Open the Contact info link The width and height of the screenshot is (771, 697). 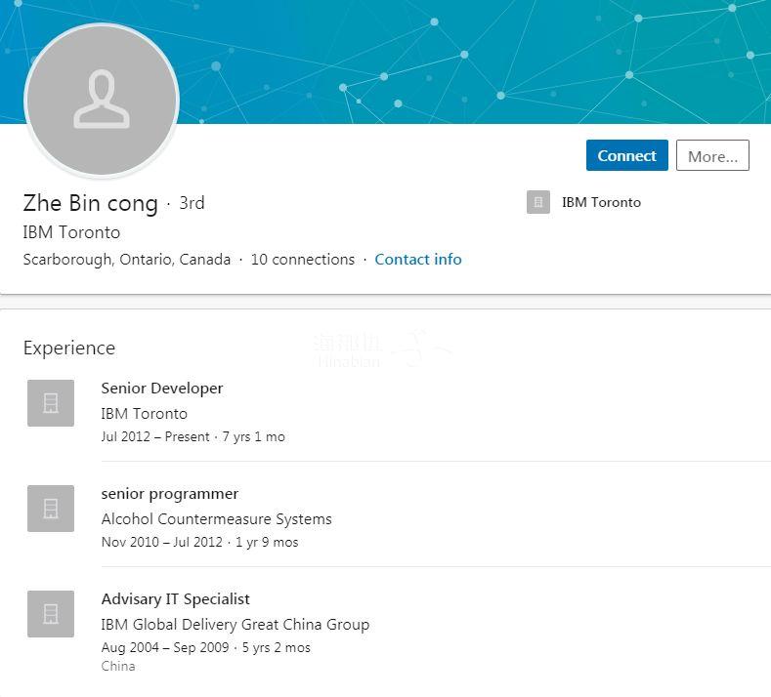(418, 260)
